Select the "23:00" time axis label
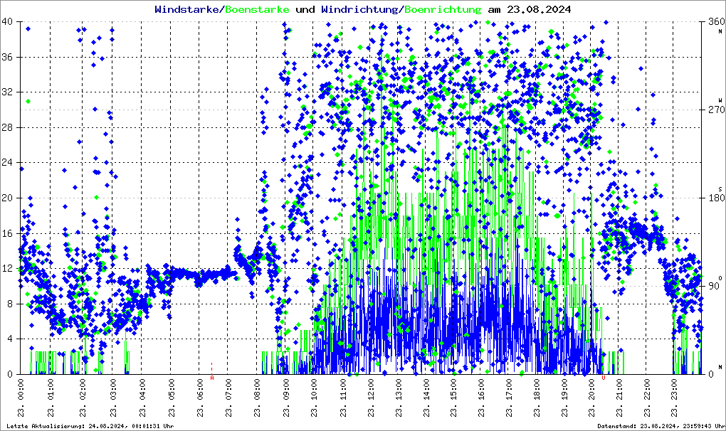 (x=674, y=398)
